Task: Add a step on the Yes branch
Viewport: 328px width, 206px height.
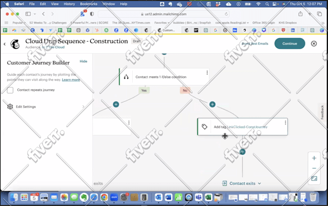Action: (x=116, y=104)
